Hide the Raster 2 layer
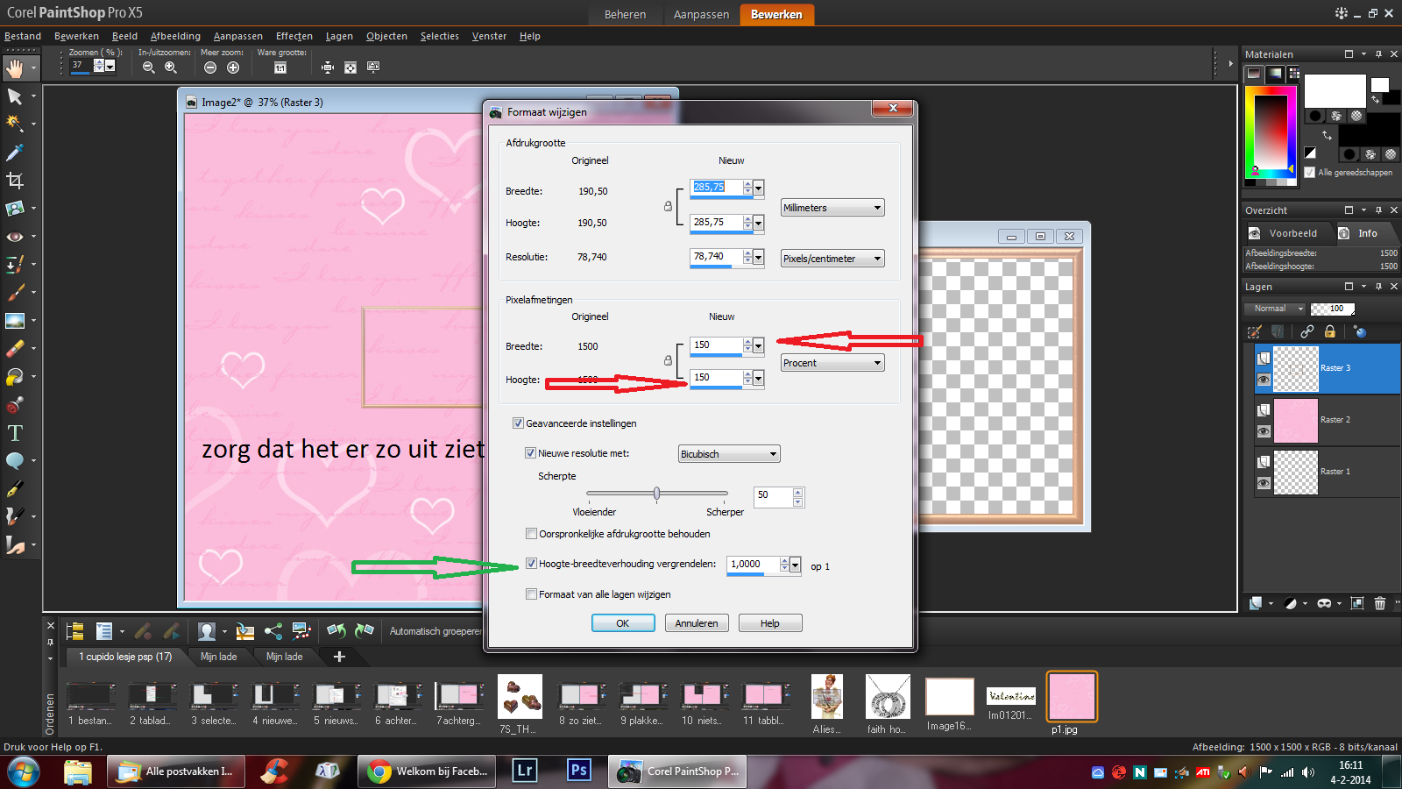The image size is (1402, 789). click(1264, 431)
